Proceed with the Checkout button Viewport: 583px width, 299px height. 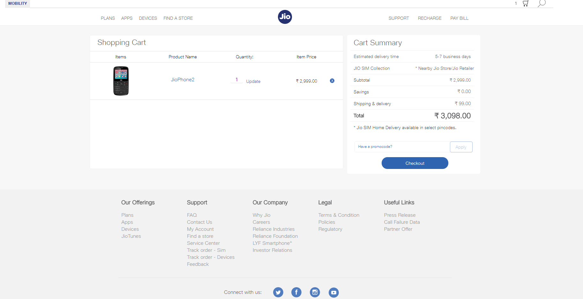415,163
